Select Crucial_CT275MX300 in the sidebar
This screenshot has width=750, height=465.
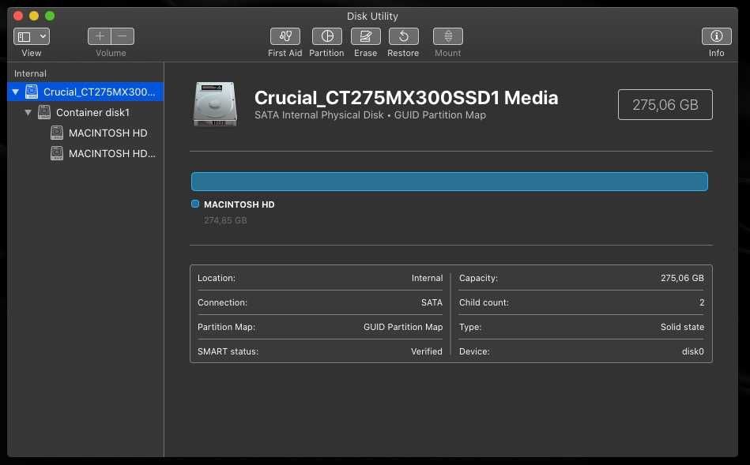click(85, 92)
